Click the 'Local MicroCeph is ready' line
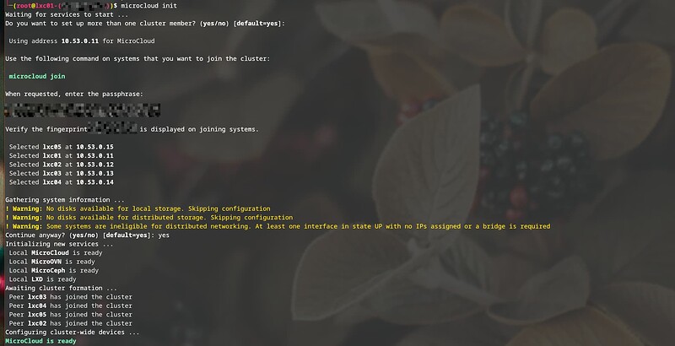Viewport: 675px width, 346px height. click(x=54, y=270)
